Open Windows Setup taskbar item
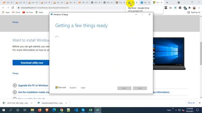The height and width of the screenshot is (113, 202). click(x=98, y=110)
